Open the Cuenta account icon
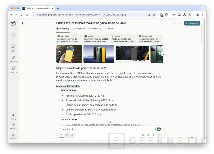The height and width of the screenshot is (154, 214). (x=13, y=115)
